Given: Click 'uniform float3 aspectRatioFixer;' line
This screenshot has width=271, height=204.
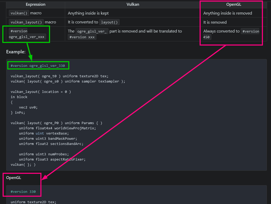Looking at the screenshot, I should point(52,159).
